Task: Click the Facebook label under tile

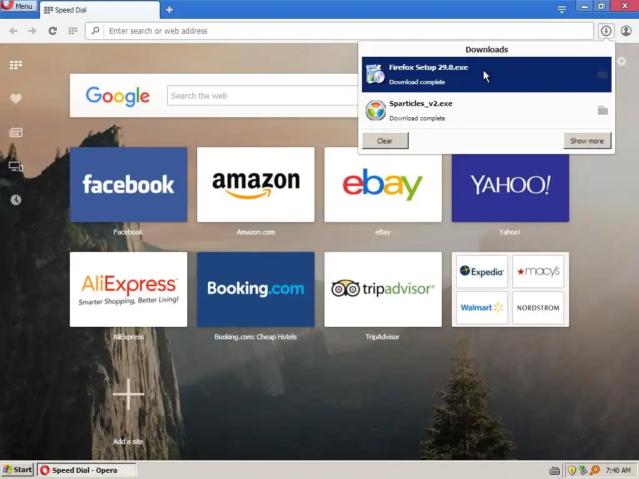Action: 128,232
